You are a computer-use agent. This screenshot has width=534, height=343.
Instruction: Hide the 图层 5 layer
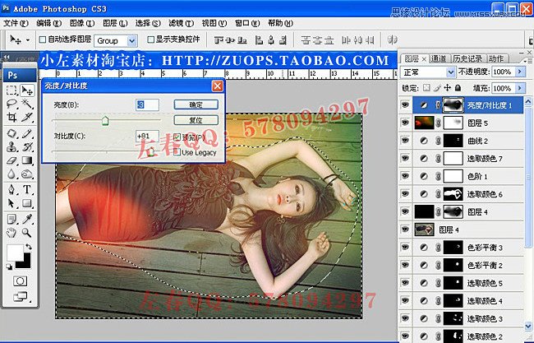click(x=405, y=123)
